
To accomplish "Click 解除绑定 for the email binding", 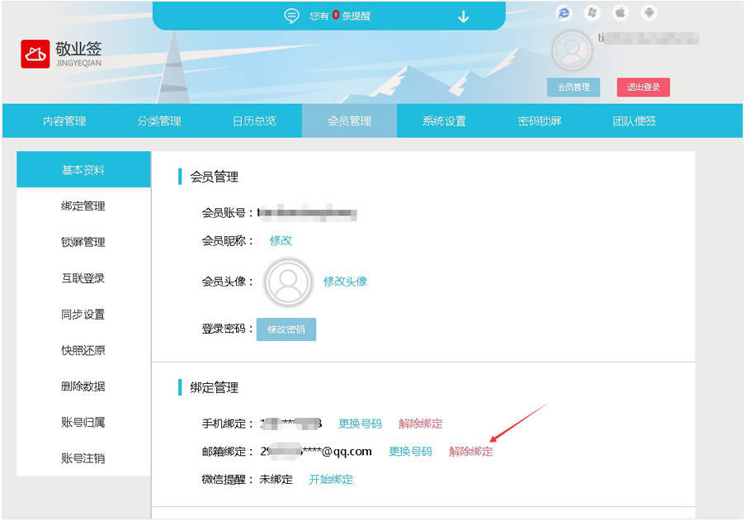I will pyautogui.click(x=471, y=452).
